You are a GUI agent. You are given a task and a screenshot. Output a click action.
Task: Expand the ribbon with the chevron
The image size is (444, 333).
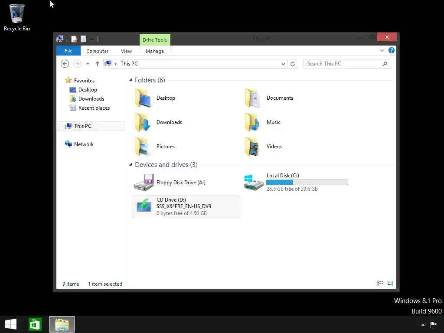tap(382, 51)
